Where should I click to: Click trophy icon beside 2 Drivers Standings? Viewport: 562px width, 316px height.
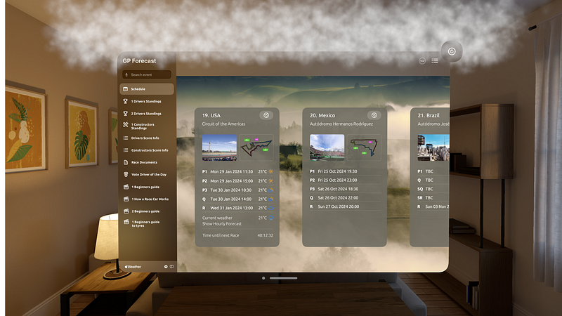126,114
